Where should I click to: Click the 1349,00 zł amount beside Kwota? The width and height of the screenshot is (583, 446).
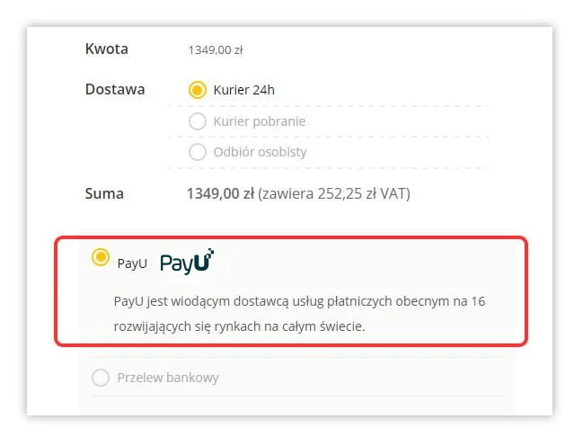216,50
